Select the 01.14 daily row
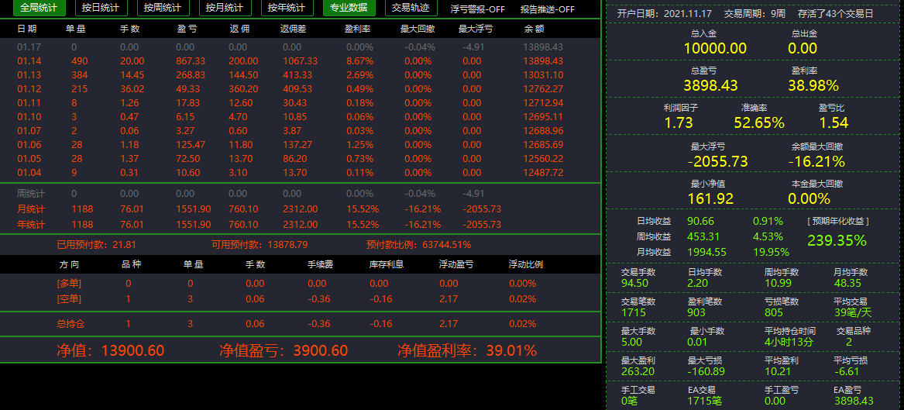The width and height of the screenshot is (904, 410). (300, 61)
